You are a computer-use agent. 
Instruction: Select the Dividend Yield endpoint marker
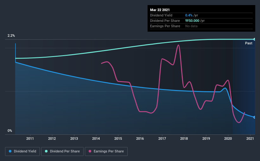(x=254, y=117)
